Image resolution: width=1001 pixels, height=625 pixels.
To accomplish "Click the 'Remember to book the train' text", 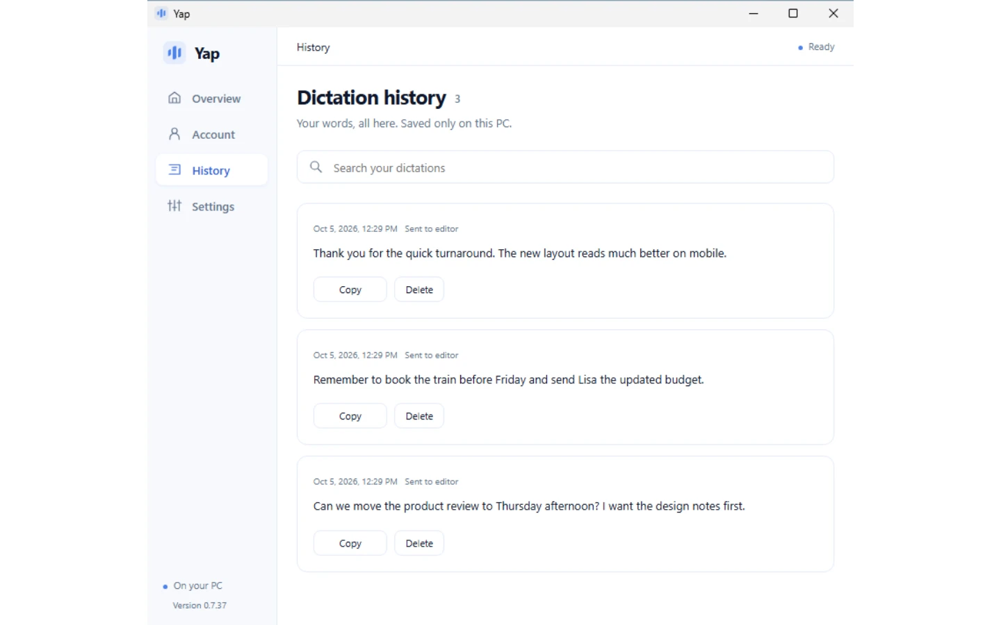I will [x=508, y=380].
